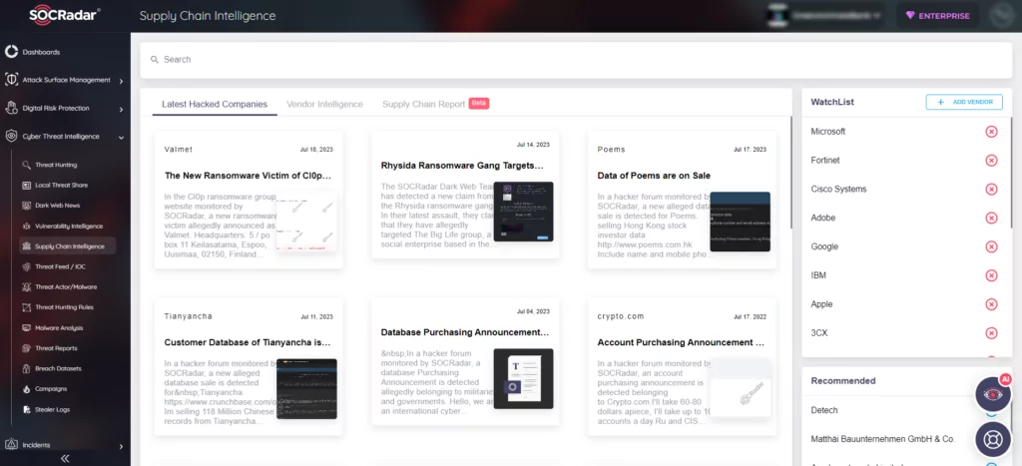Click the user avatar at top right
The image size is (1022, 466).
click(1000, 16)
